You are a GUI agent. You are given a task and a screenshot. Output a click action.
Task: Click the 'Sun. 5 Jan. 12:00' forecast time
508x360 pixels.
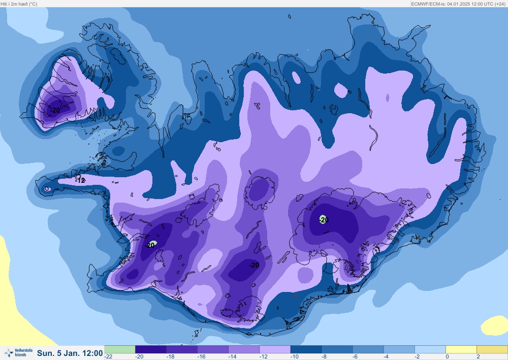tap(70, 353)
